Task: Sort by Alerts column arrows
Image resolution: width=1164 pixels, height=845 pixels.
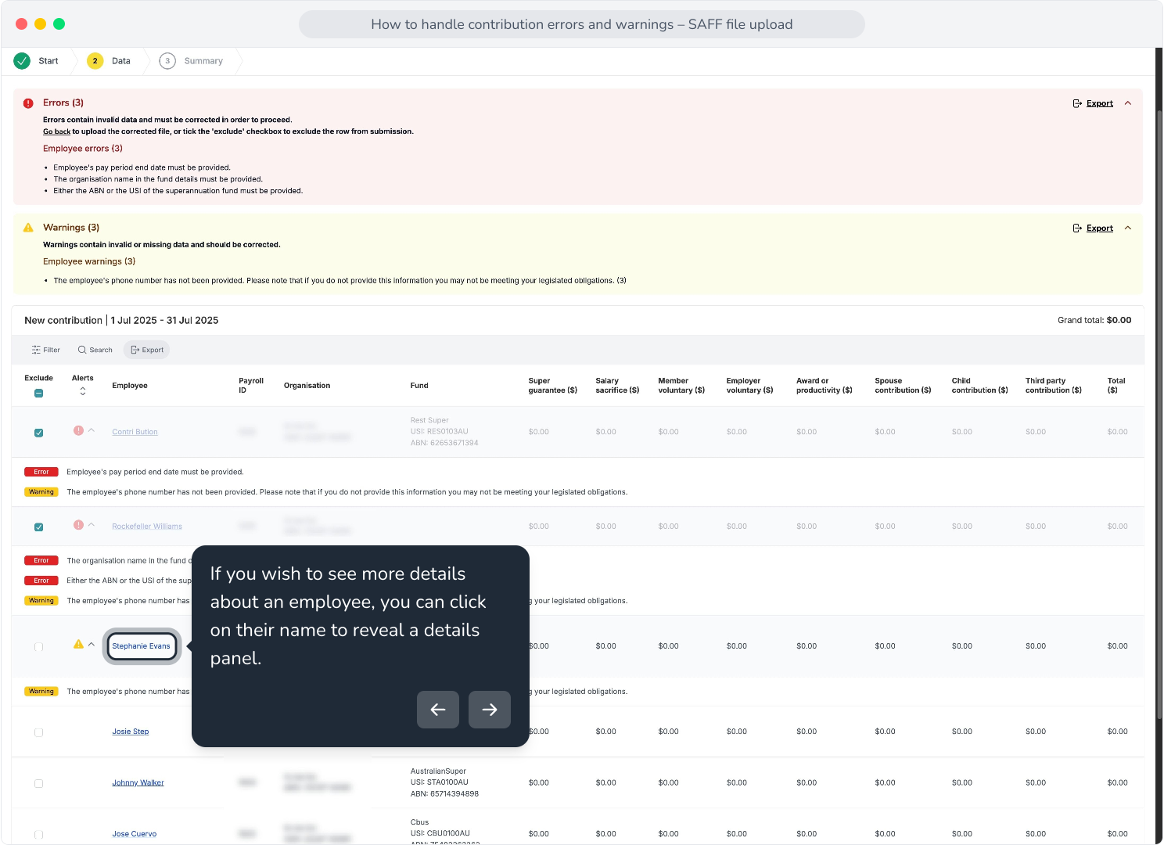Action: tap(83, 391)
